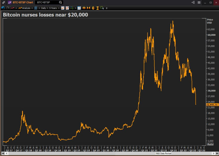The width and height of the screenshot is (219, 156).
Task: Jump to earliest data double-left arrow
Action: [x=3, y=154]
